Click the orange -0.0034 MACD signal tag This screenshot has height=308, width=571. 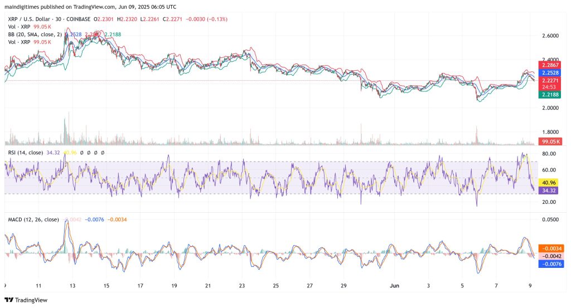pos(550,248)
